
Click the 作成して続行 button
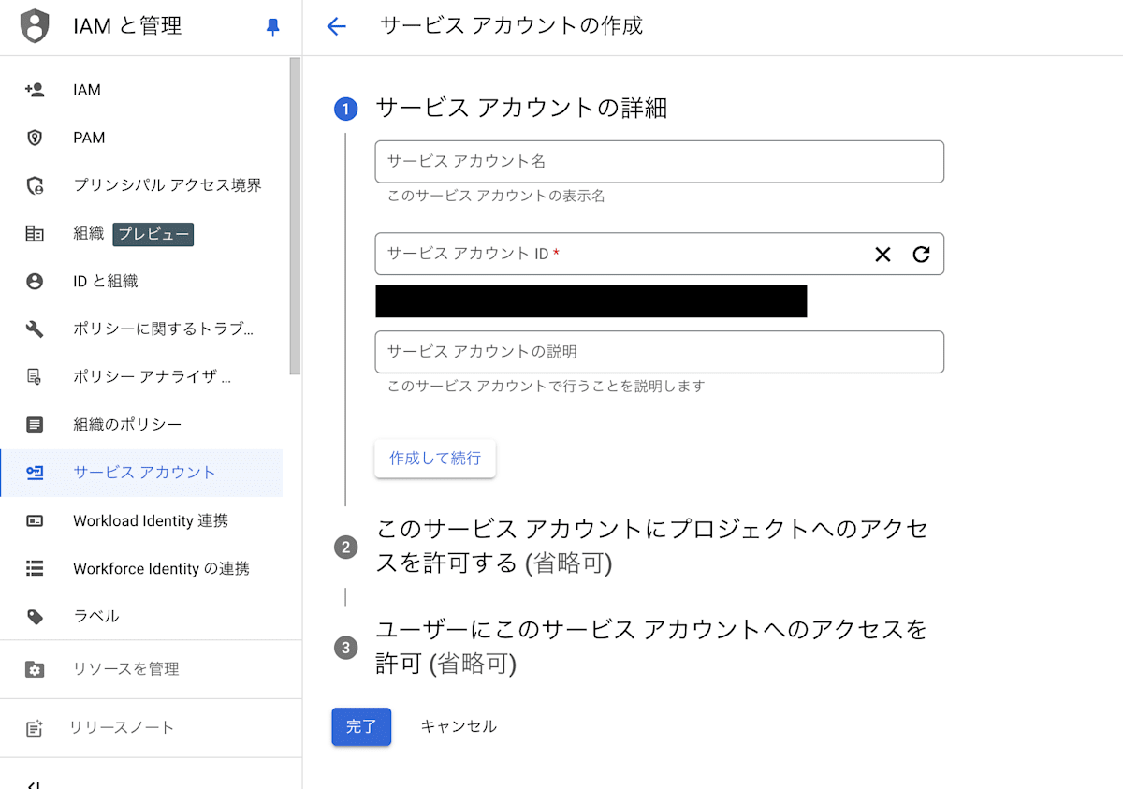click(x=435, y=459)
